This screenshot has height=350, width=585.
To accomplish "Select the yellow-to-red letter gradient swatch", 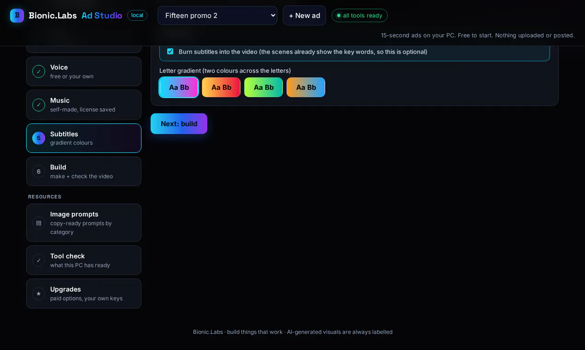I will coord(221,87).
